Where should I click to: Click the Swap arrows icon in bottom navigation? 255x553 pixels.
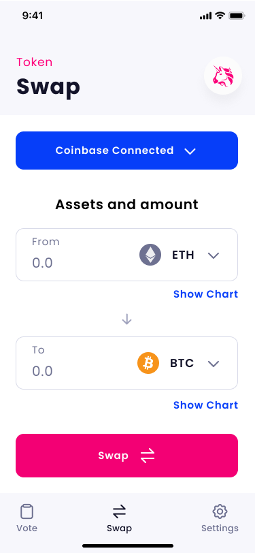pyautogui.click(x=120, y=511)
